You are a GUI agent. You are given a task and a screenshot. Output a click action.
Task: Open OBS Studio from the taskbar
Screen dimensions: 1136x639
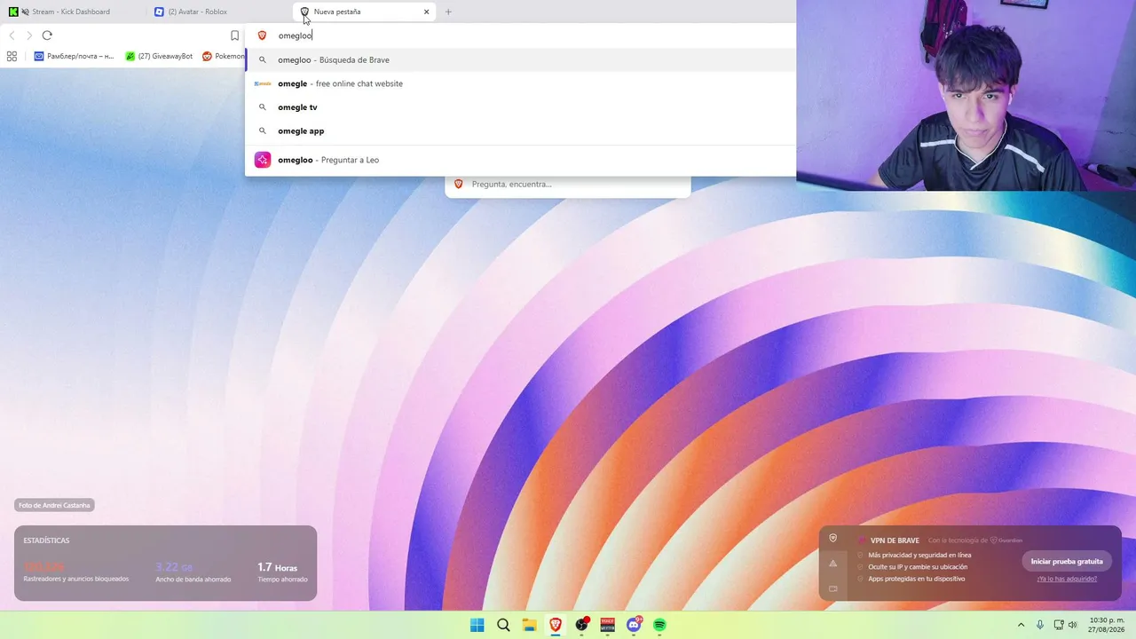(581, 625)
